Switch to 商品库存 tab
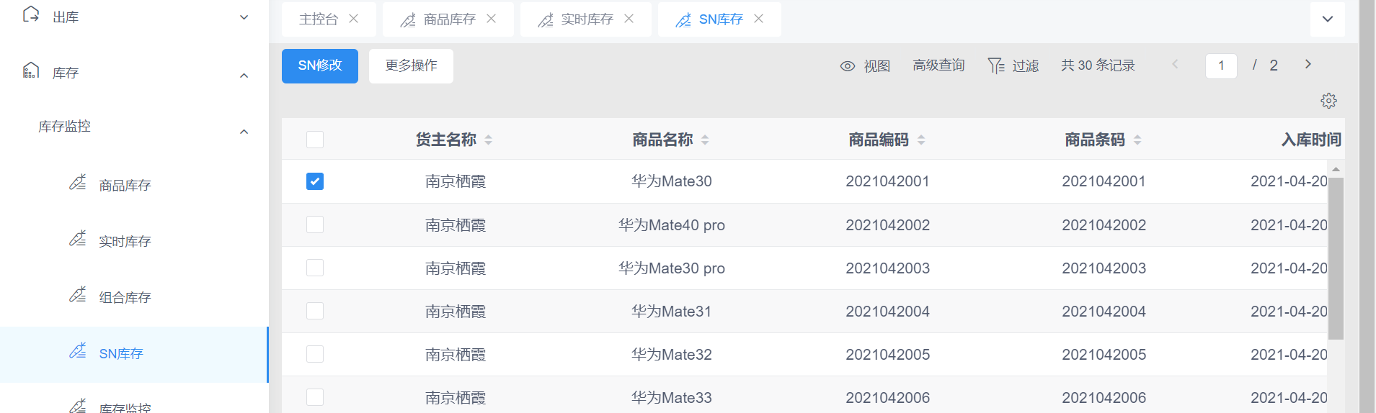The image size is (1376, 413). (450, 19)
